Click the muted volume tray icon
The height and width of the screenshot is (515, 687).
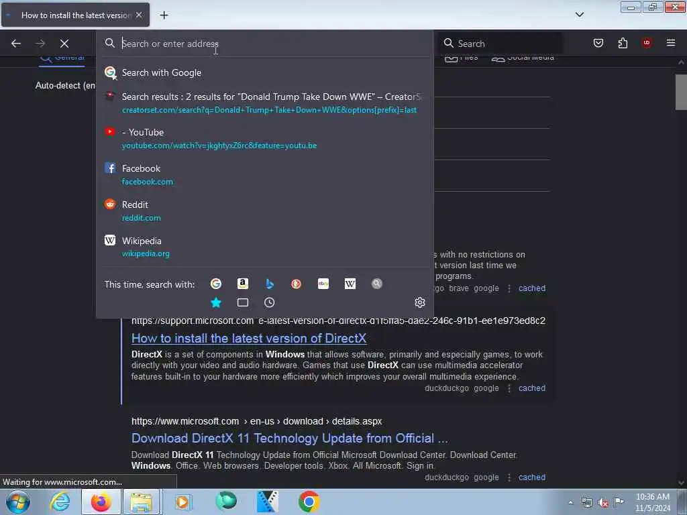pos(603,502)
